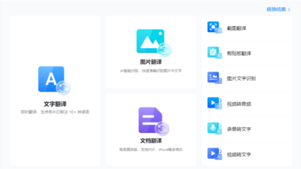Select the 视频转文字 video icon
Image resolution: width=301 pixels, height=169 pixels.
[215, 154]
